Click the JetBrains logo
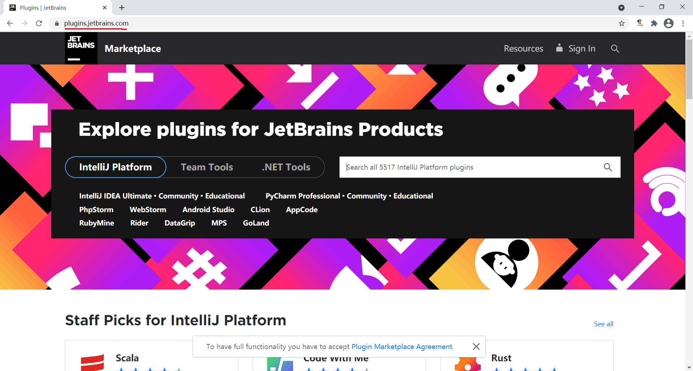 [81, 48]
